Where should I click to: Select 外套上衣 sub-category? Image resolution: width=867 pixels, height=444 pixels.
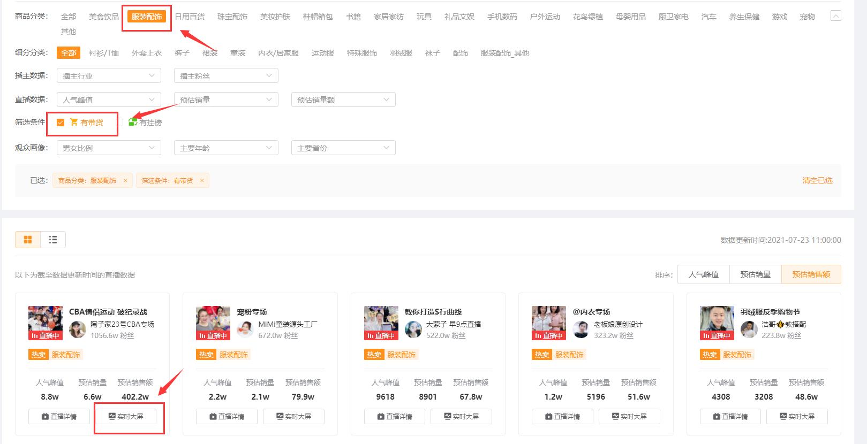coord(147,53)
